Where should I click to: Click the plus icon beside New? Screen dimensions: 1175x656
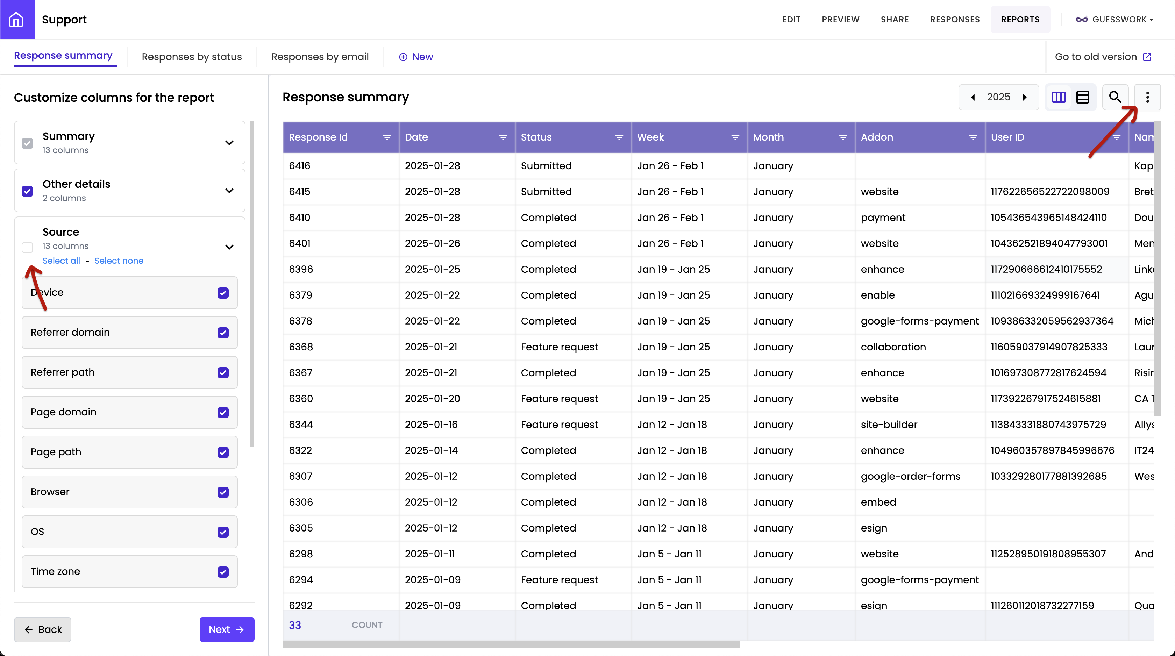pyautogui.click(x=403, y=57)
